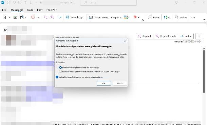
Task: Close the Richiama il messaggio dialog
Action: 125,41
